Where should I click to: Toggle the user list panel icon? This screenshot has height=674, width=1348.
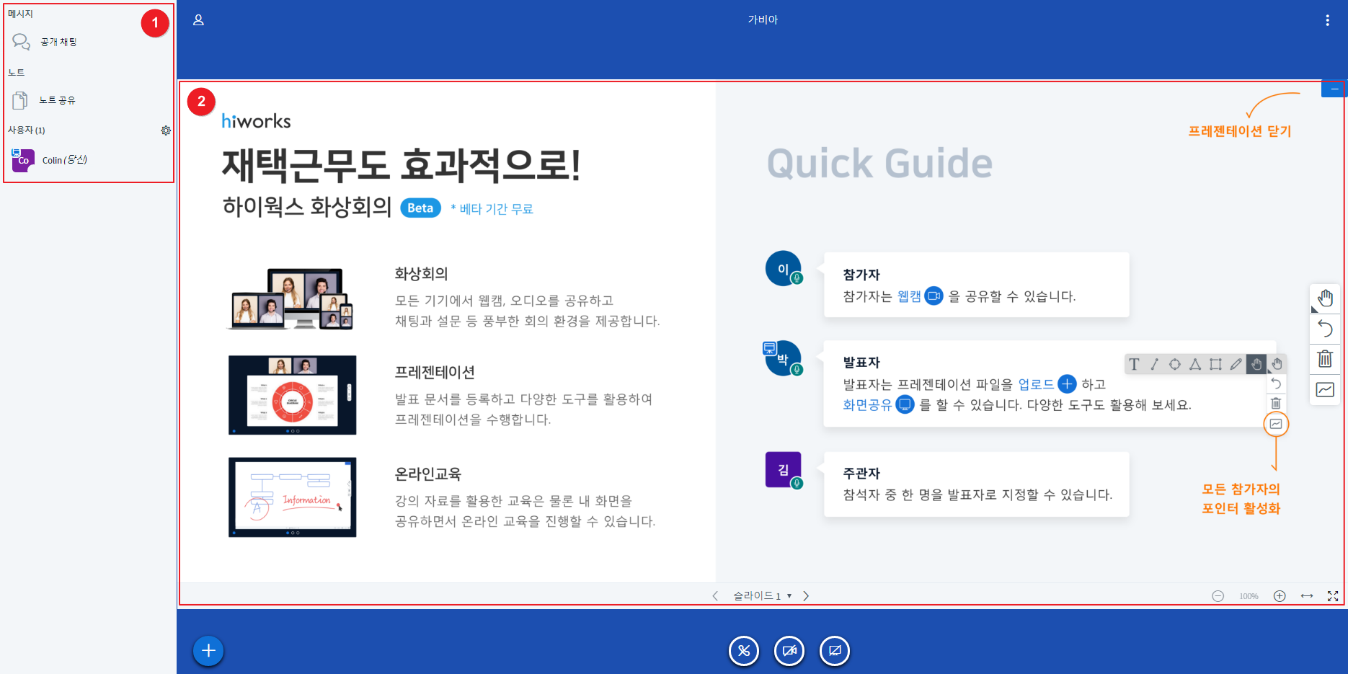click(198, 20)
